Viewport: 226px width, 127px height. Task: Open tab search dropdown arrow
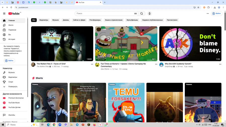(x=2, y=2)
